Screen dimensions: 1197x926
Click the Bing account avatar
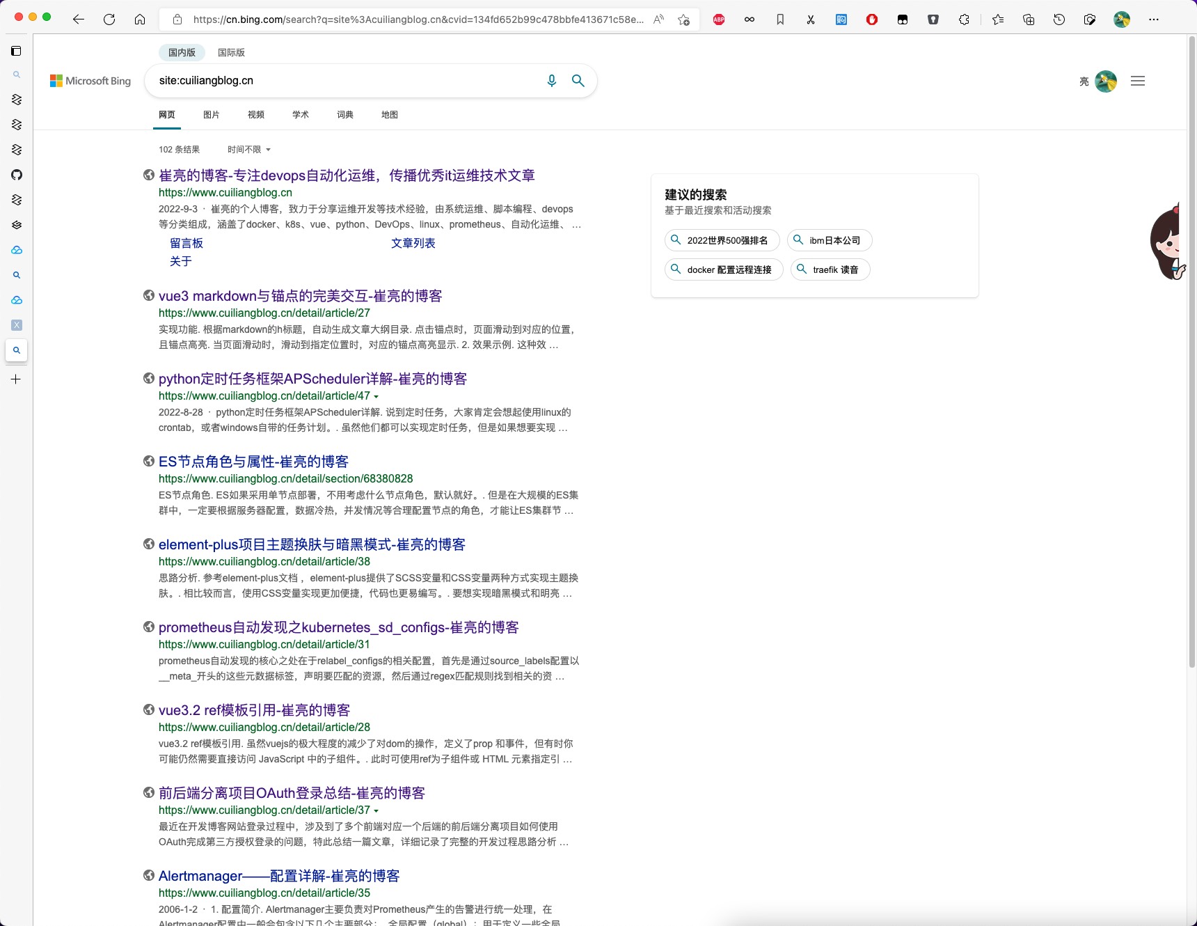pos(1106,81)
